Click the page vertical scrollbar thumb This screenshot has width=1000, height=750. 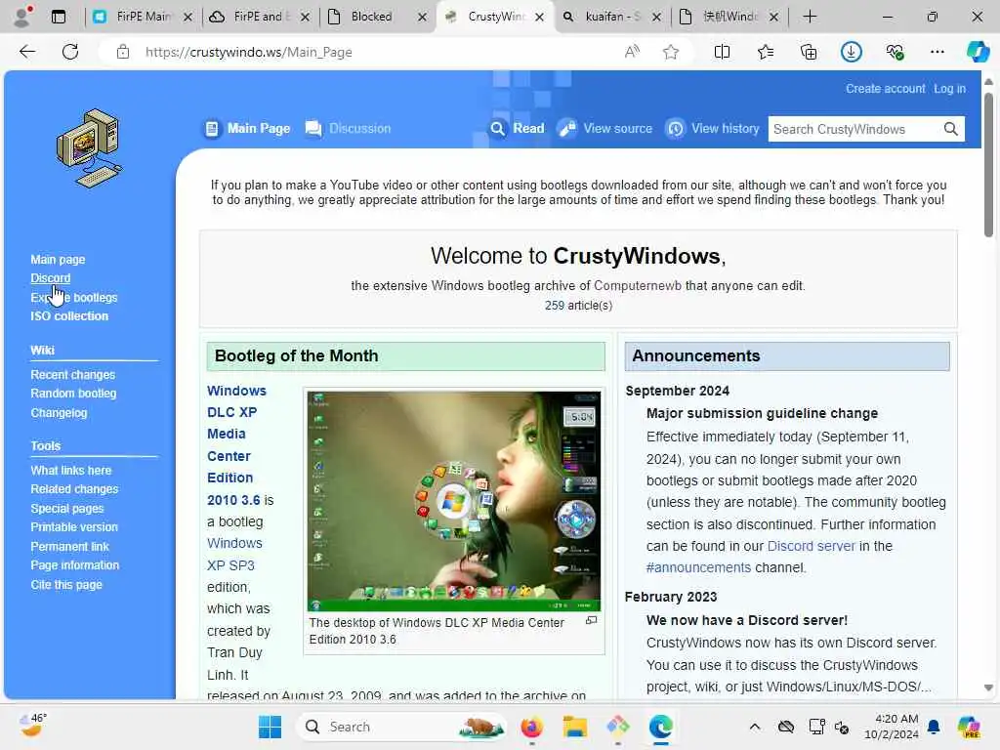(988, 164)
